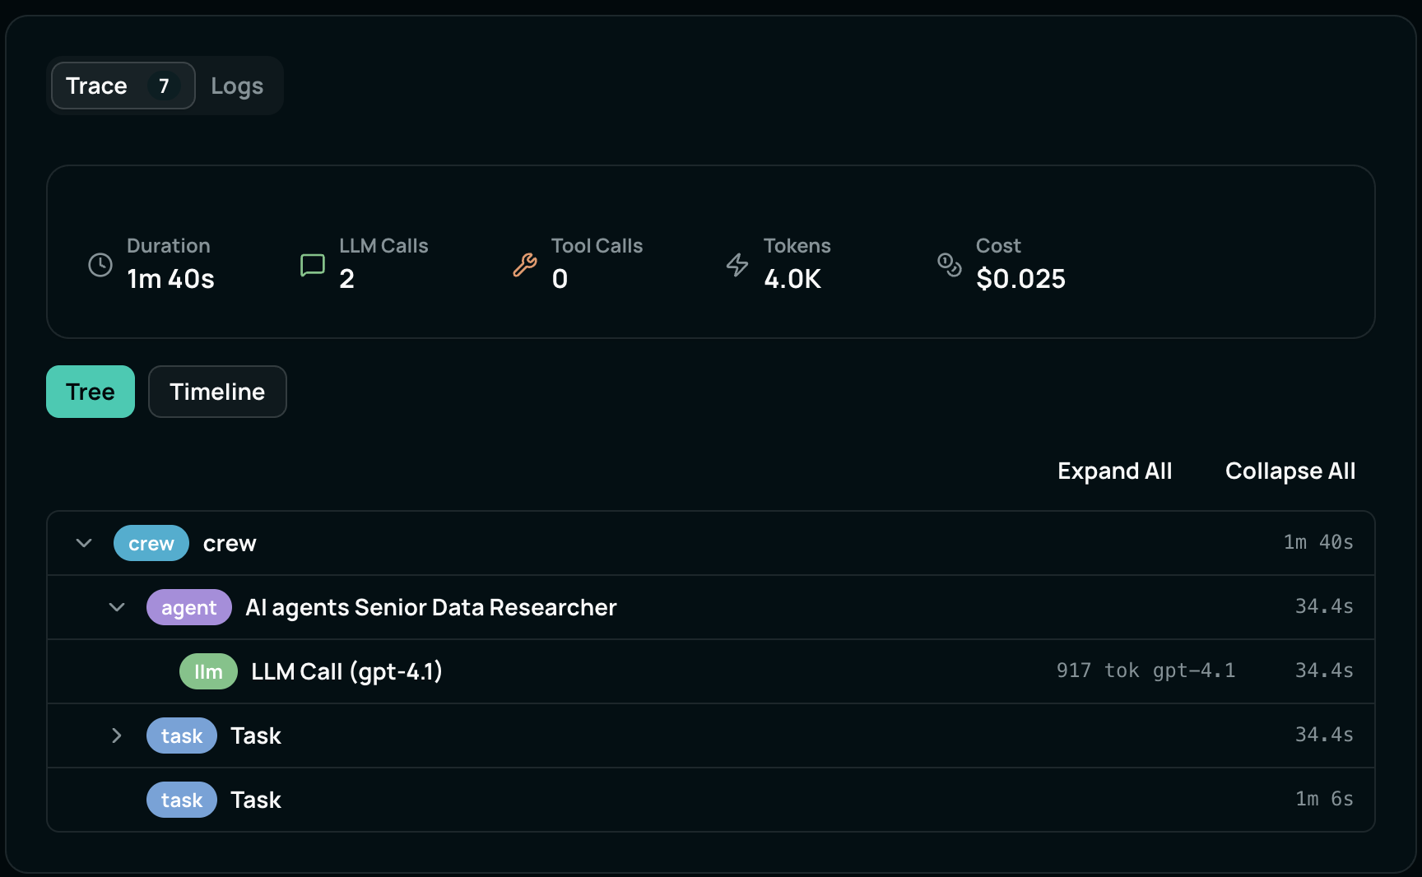Click the lightning bolt icon for Tokens
Image resolution: width=1422 pixels, height=877 pixels.
[737, 265]
